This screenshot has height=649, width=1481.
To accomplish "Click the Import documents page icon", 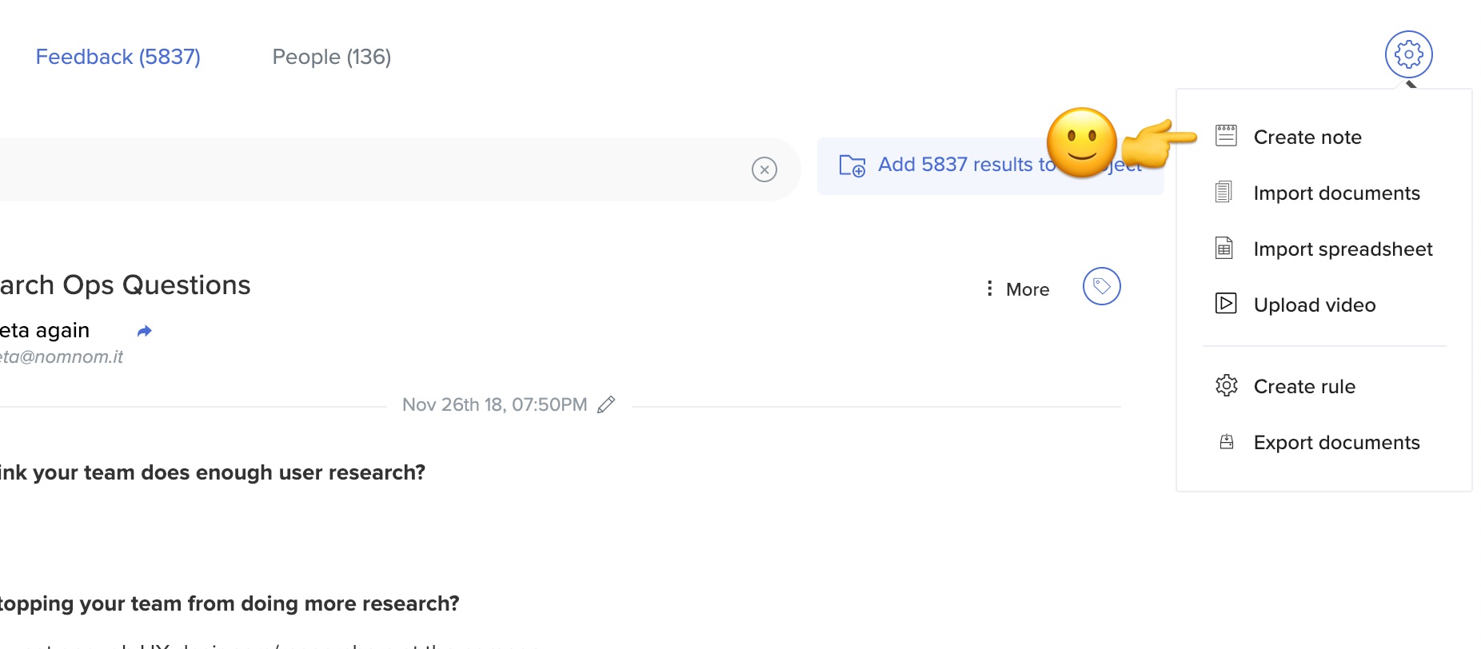I will 1224,192.
